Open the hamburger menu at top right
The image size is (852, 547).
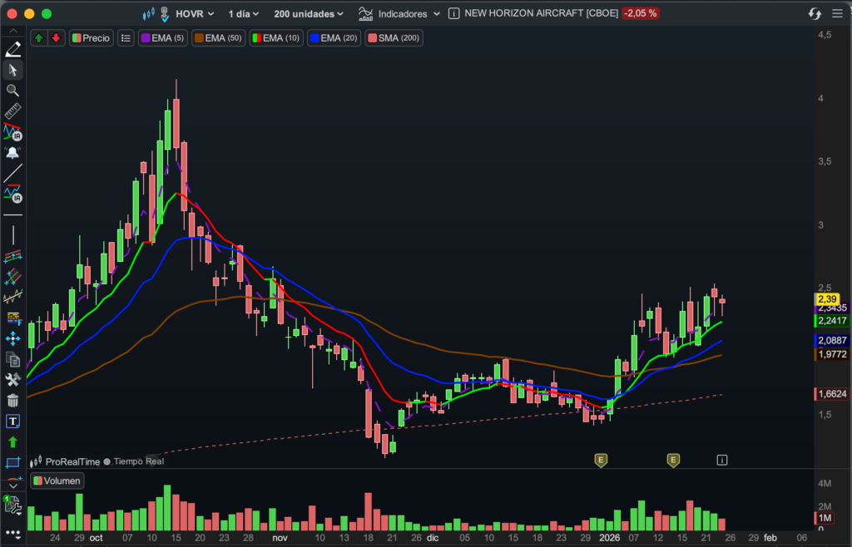[837, 14]
